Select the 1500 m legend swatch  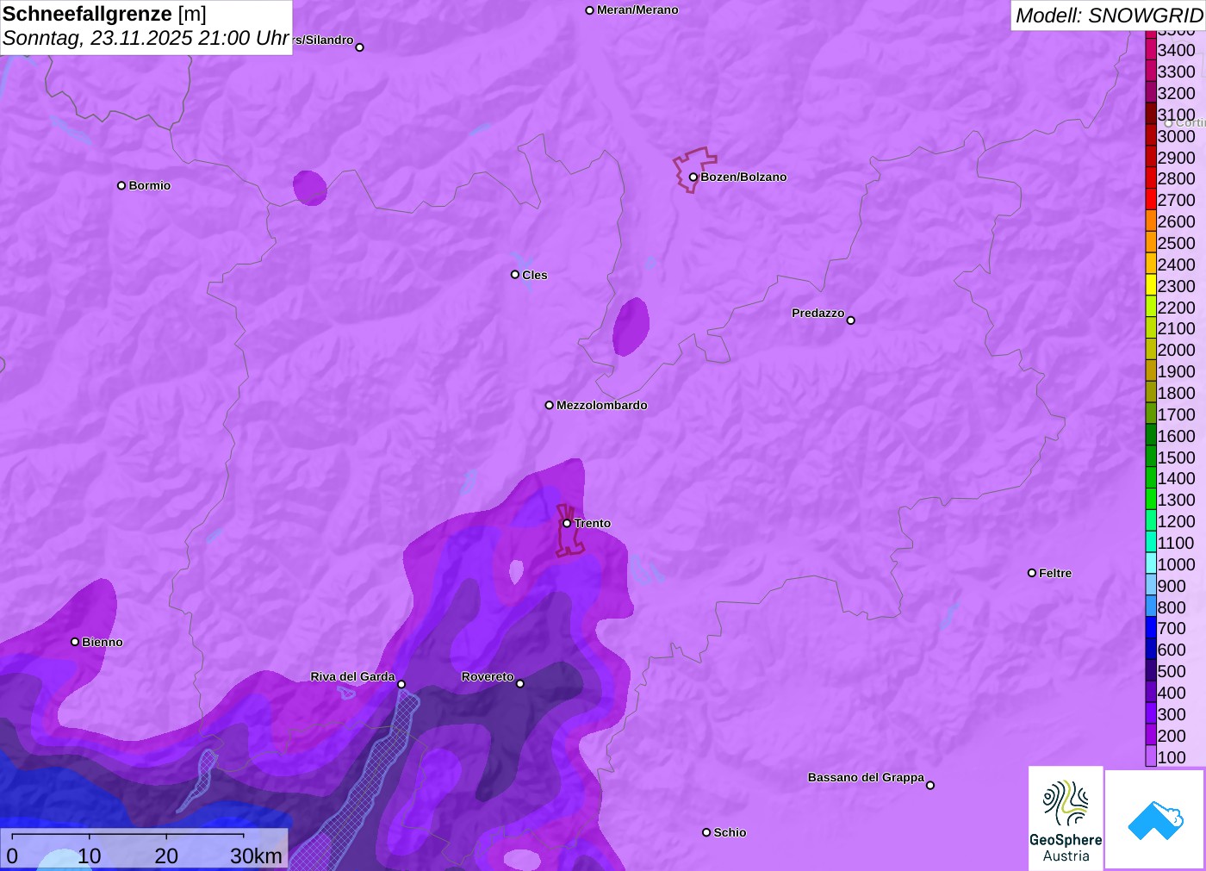coord(1151,457)
